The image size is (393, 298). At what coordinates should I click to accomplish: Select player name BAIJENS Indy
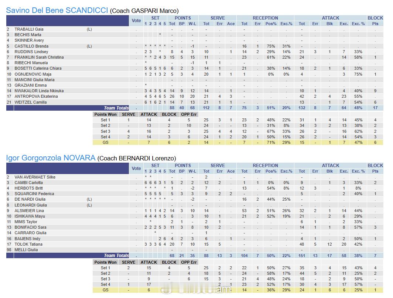27,239
